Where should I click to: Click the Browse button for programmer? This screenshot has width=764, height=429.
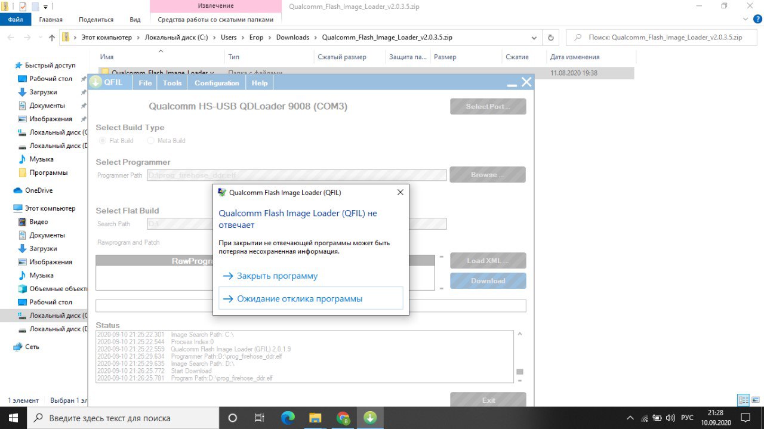point(488,175)
